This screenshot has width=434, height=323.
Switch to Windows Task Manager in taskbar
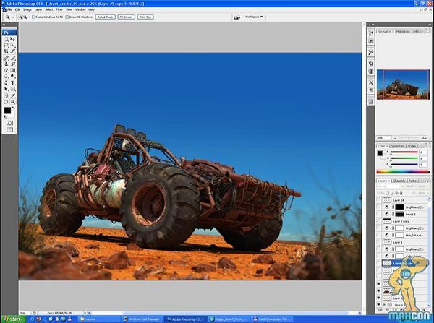pyautogui.click(x=143, y=319)
